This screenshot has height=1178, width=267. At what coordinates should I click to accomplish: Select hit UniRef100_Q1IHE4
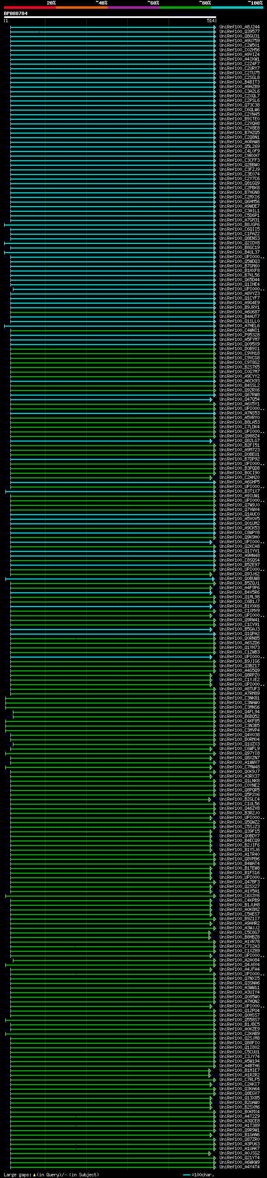click(x=239, y=285)
